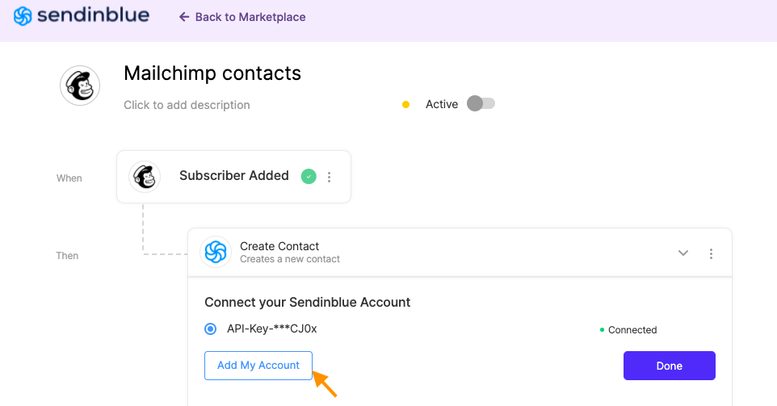
Task: Click green checkmark on Subscriber Added step
Action: [x=309, y=176]
